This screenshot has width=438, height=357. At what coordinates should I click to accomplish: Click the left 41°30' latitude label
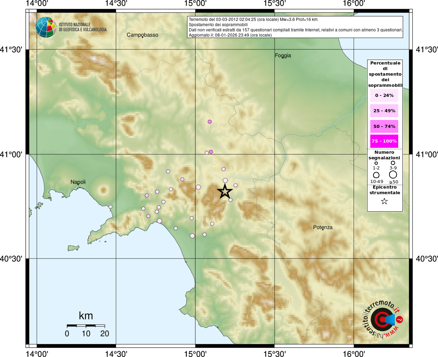pyautogui.click(x=11, y=50)
